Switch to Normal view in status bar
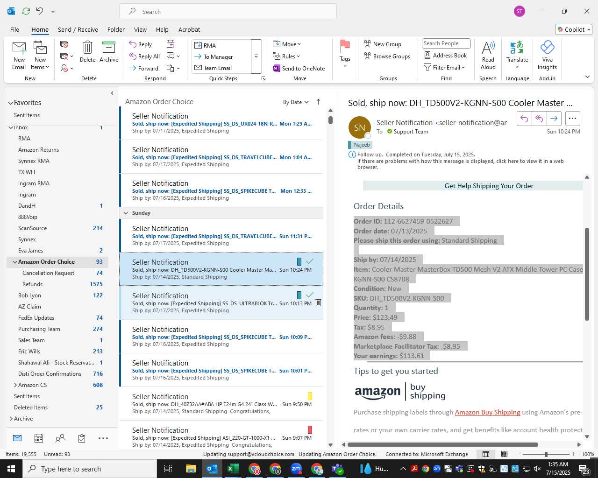The image size is (598, 478). tap(486, 454)
